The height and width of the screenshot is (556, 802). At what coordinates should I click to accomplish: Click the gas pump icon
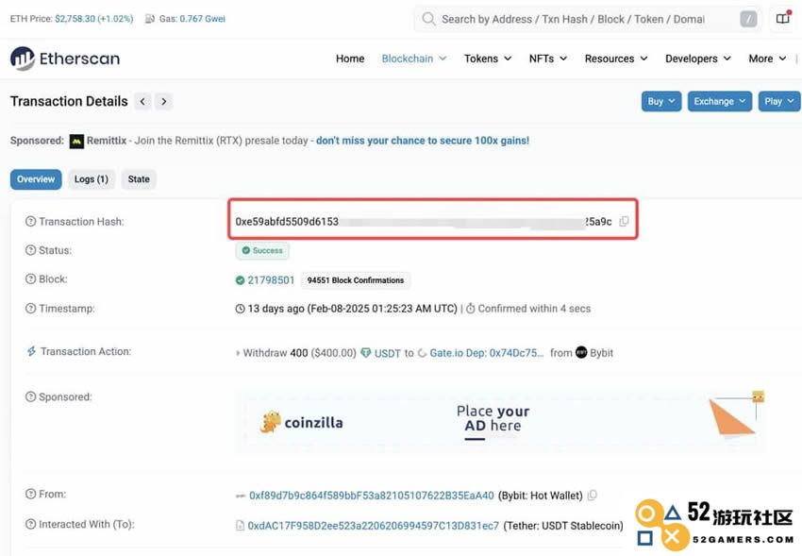pyautogui.click(x=150, y=19)
